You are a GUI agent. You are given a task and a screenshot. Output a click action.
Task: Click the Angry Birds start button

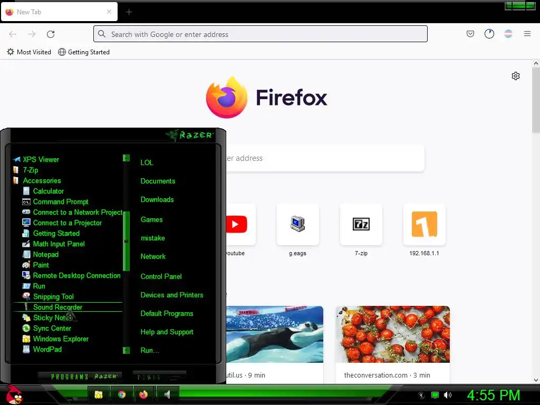coord(14,394)
